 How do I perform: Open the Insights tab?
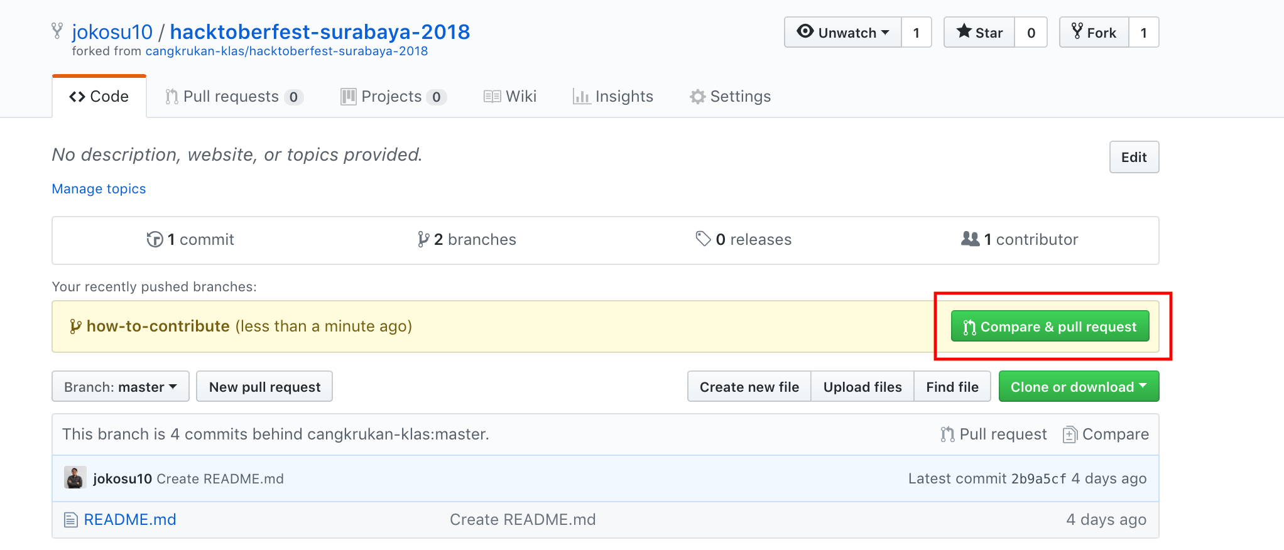click(x=613, y=97)
